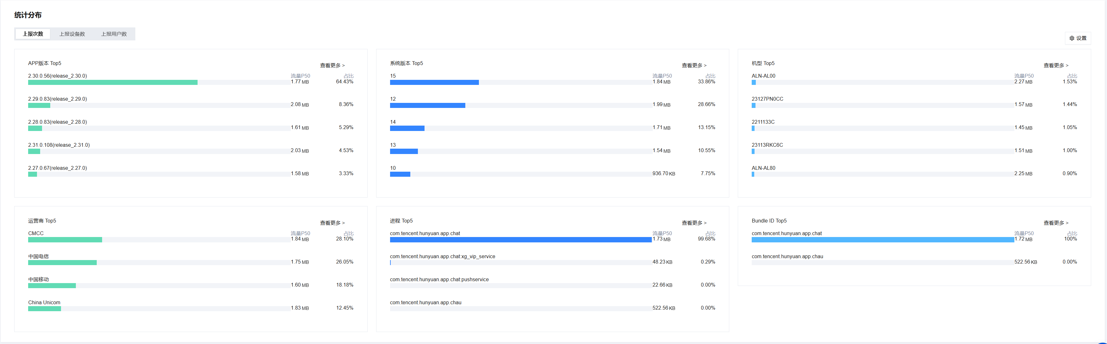Viewport: 1107px width, 344px height.
Task: Click the green bar for version 2.30.0.56
Action: pyautogui.click(x=113, y=82)
